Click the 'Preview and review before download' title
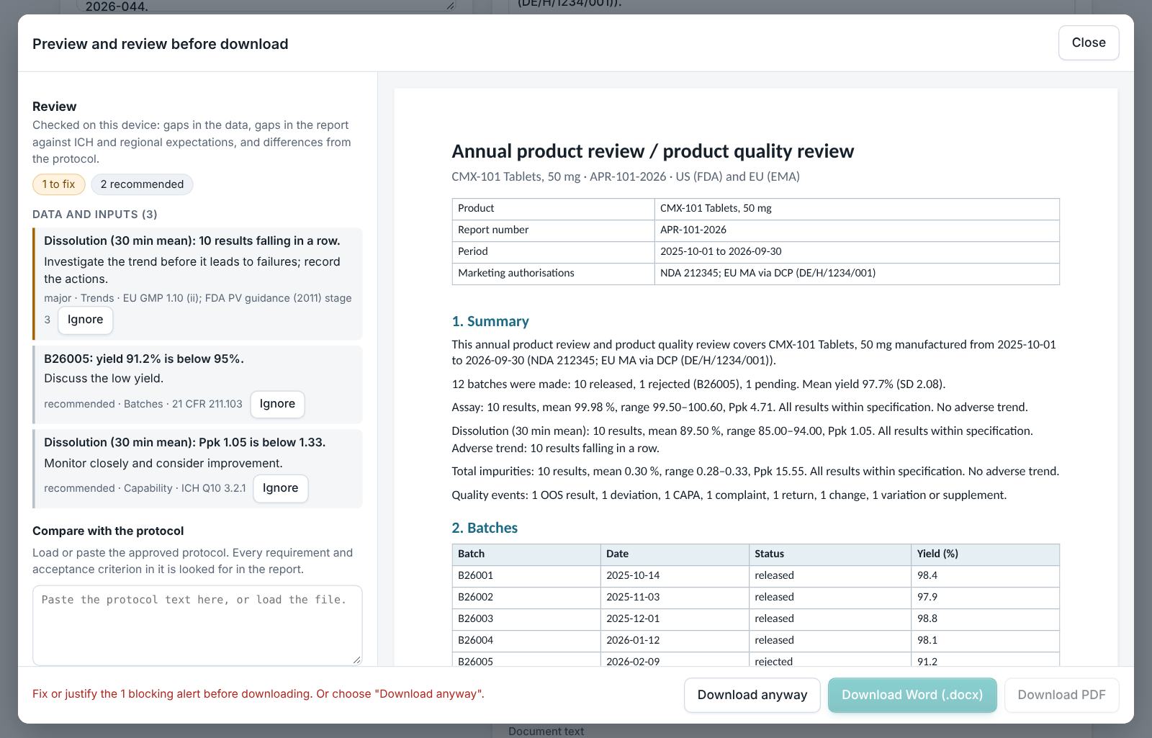Image resolution: width=1152 pixels, height=738 pixels. click(x=160, y=44)
